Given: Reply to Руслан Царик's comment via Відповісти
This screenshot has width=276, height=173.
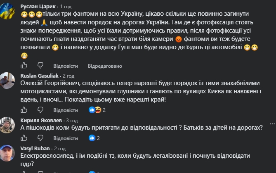Looking at the screenshot, I should tap(66, 66).
